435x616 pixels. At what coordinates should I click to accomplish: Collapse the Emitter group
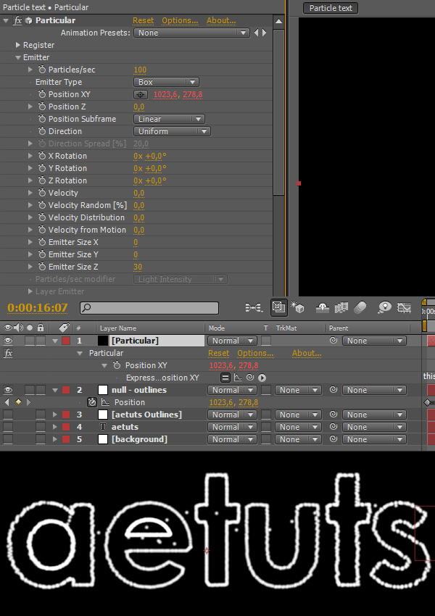[17, 57]
